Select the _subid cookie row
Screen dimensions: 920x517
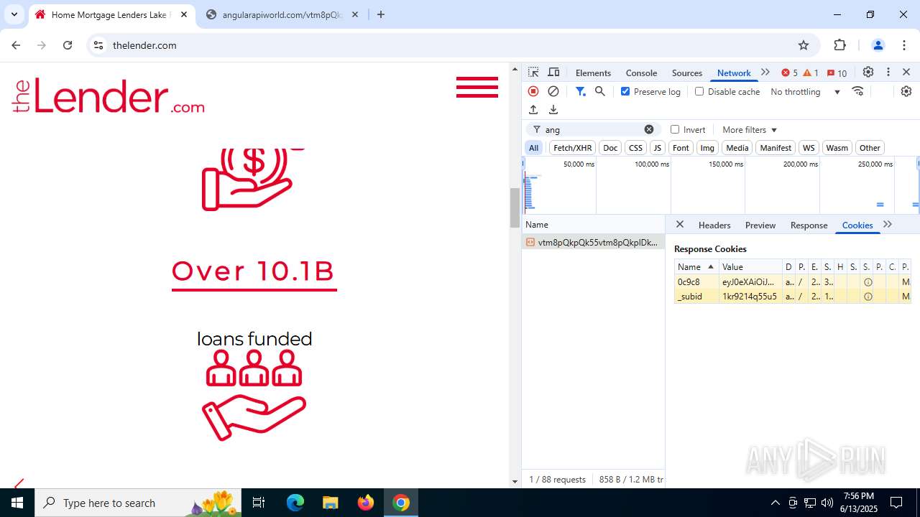click(x=793, y=296)
